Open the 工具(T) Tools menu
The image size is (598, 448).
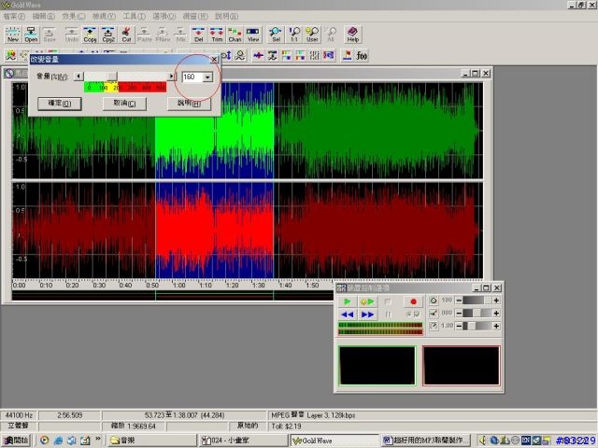[134, 16]
